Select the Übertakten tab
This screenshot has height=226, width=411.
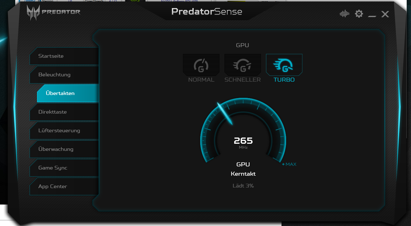(68, 93)
